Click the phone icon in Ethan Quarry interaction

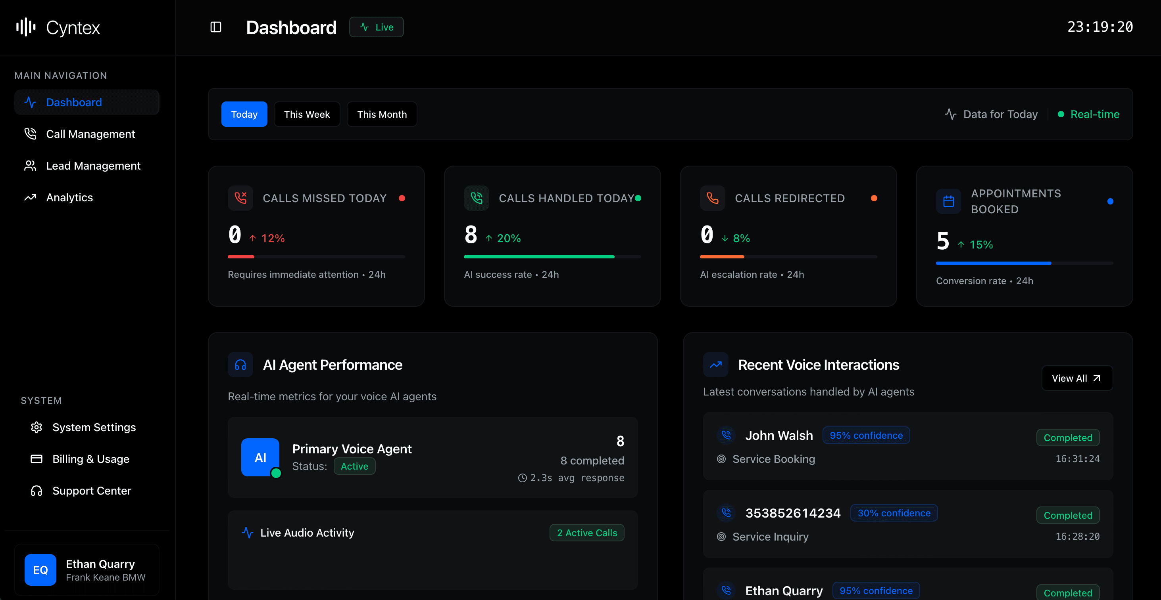(726, 590)
